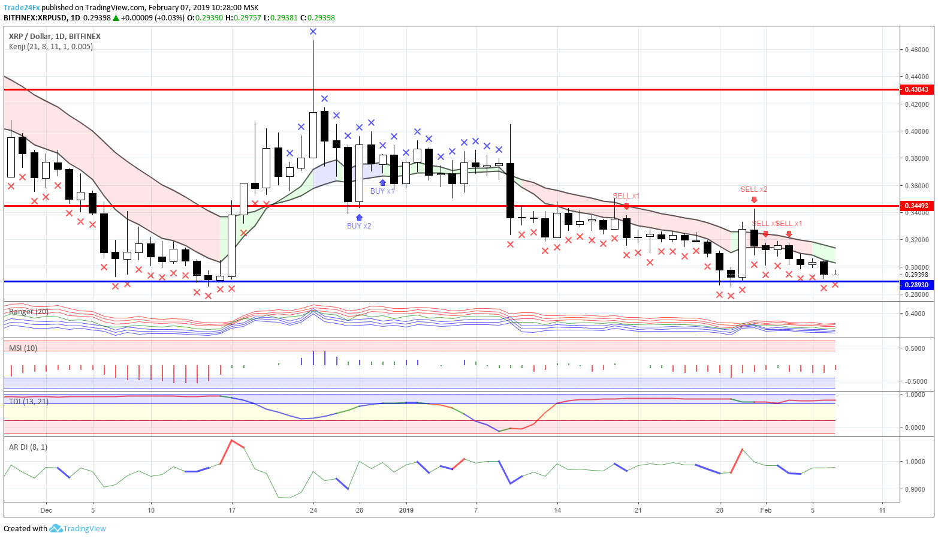
Task: Click the BUY x1 signal marker
Action: (382, 191)
